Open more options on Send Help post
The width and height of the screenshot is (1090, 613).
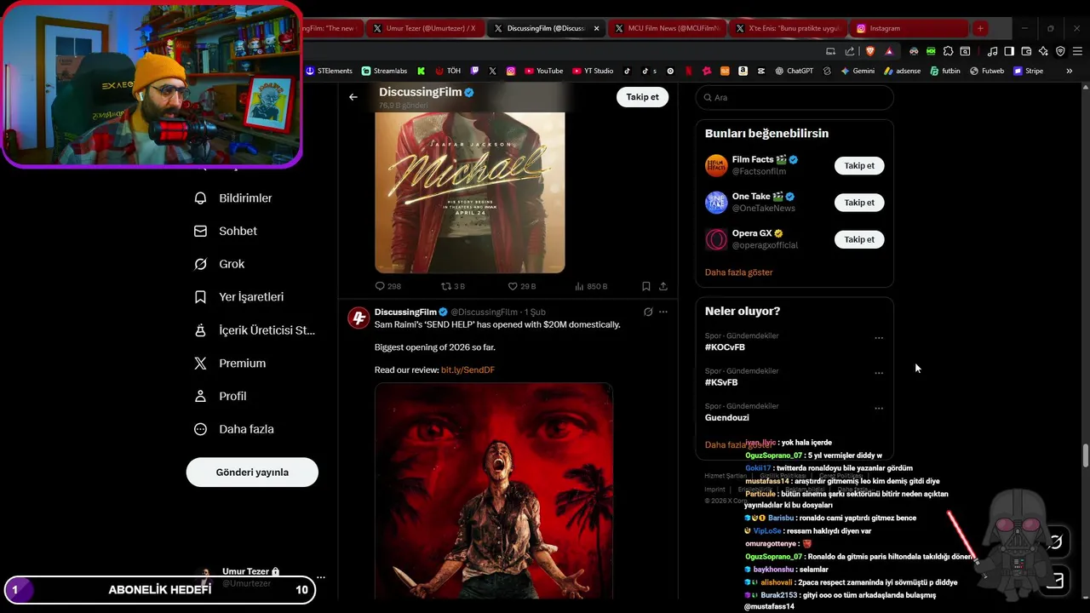pyautogui.click(x=663, y=312)
